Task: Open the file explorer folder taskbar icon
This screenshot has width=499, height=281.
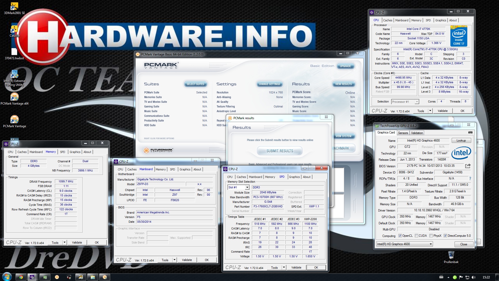Action: 93,277
